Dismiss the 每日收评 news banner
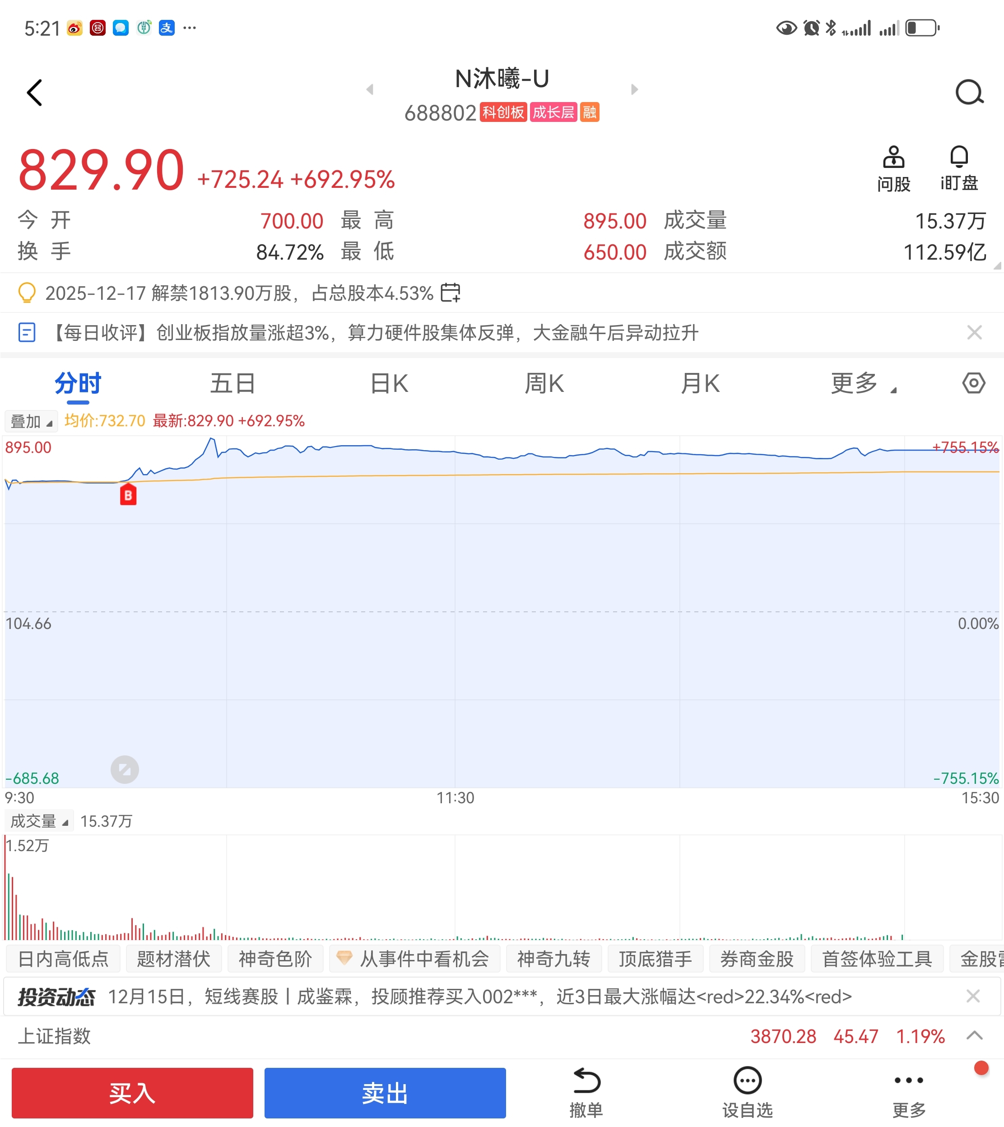The width and height of the screenshot is (1004, 1127). pyautogui.click(x=974, y=333)
